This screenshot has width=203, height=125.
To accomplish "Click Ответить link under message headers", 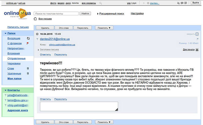I will coord(45,55).
